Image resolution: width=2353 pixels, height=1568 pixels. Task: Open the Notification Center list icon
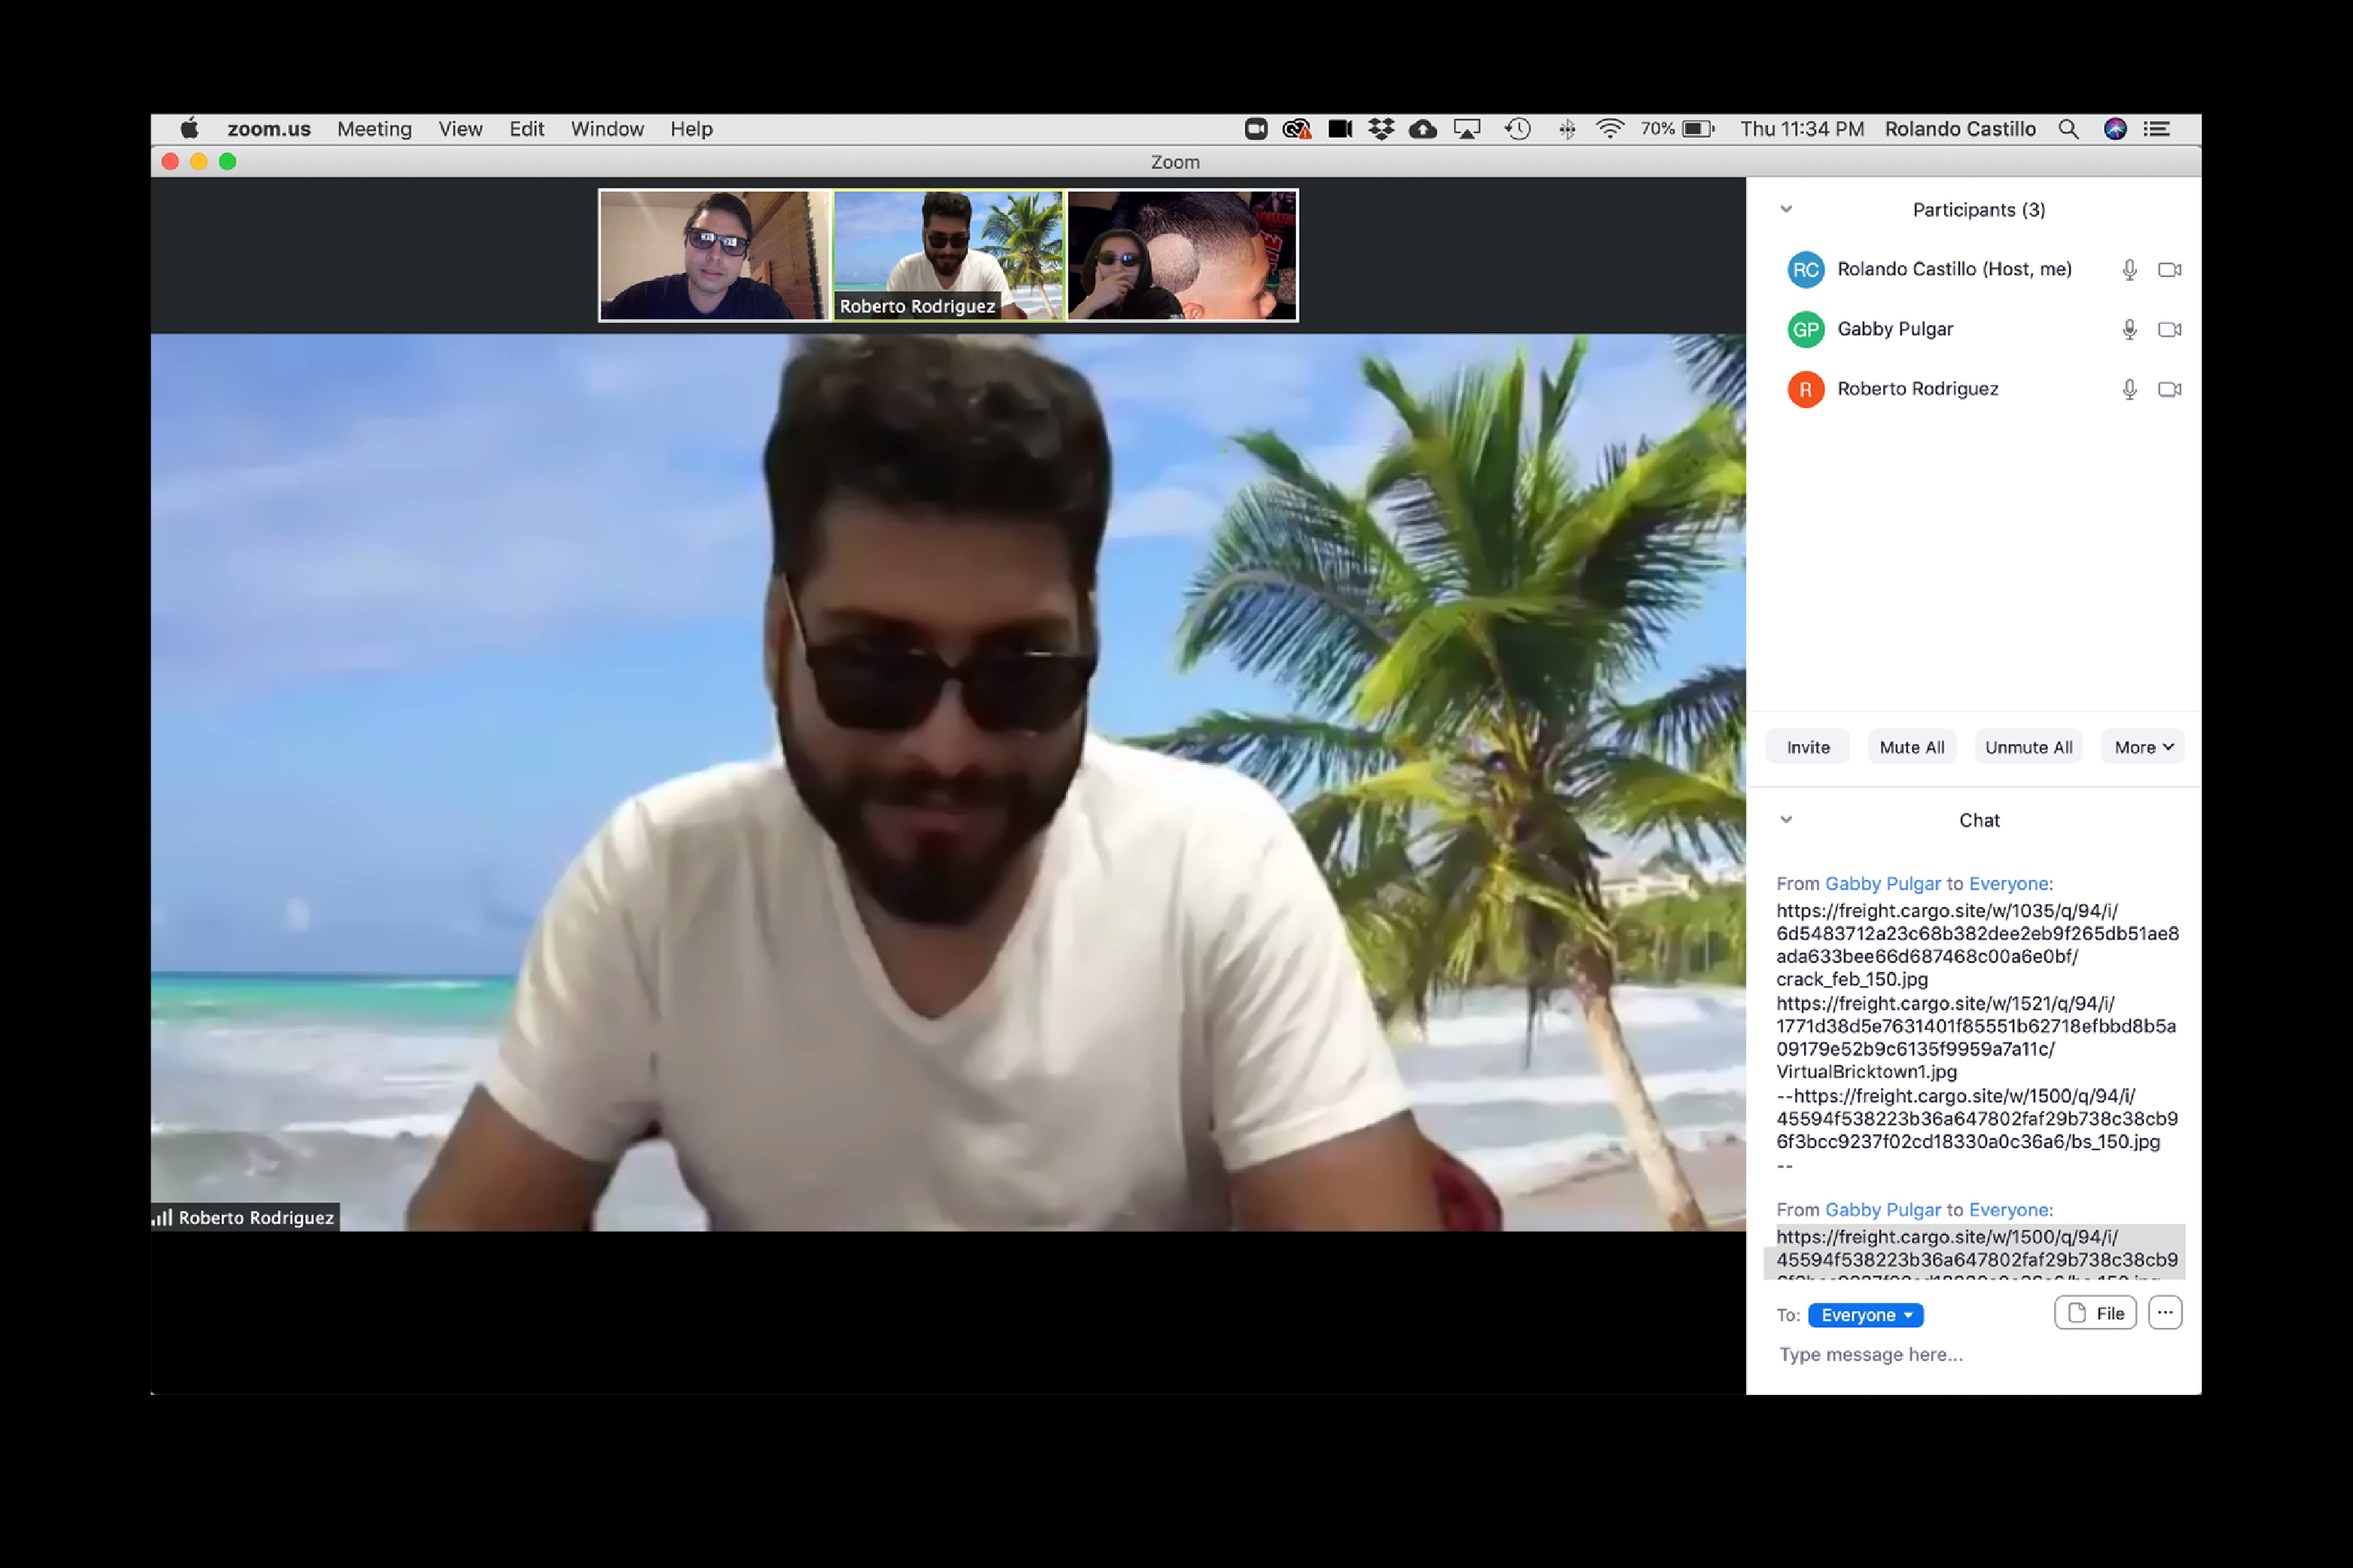[2157, 129]
